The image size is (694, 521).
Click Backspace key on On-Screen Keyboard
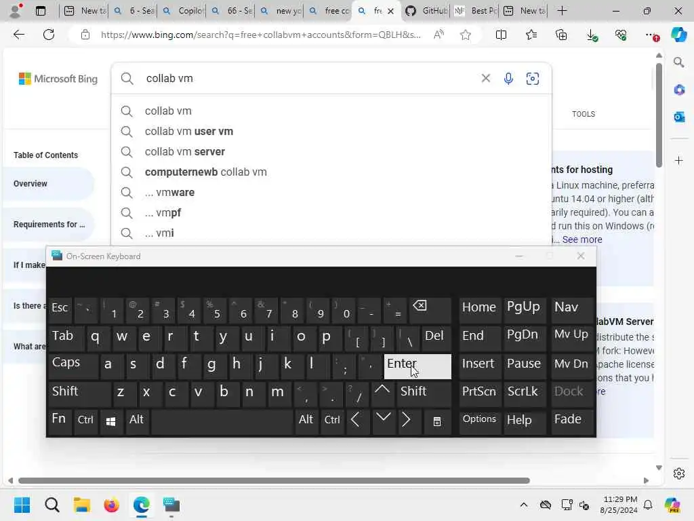(x=430, y=309)
